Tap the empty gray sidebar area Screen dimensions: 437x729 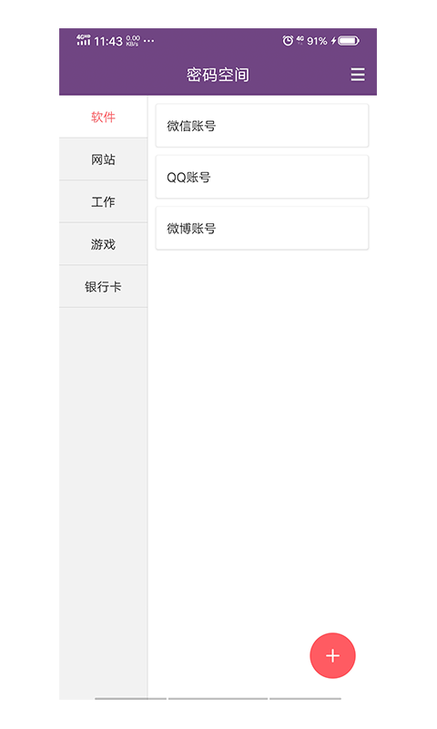click(103, 502)
